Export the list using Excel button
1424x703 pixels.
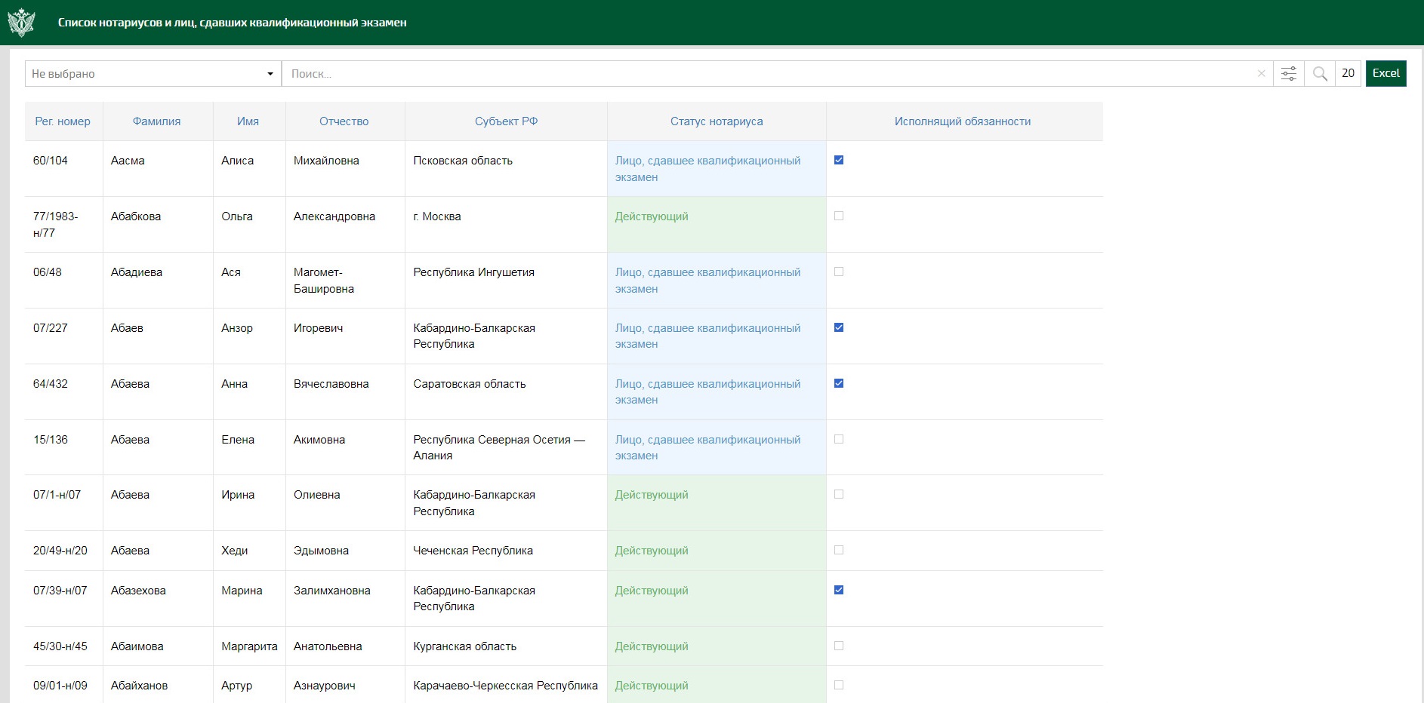(x=1385, y=73)
